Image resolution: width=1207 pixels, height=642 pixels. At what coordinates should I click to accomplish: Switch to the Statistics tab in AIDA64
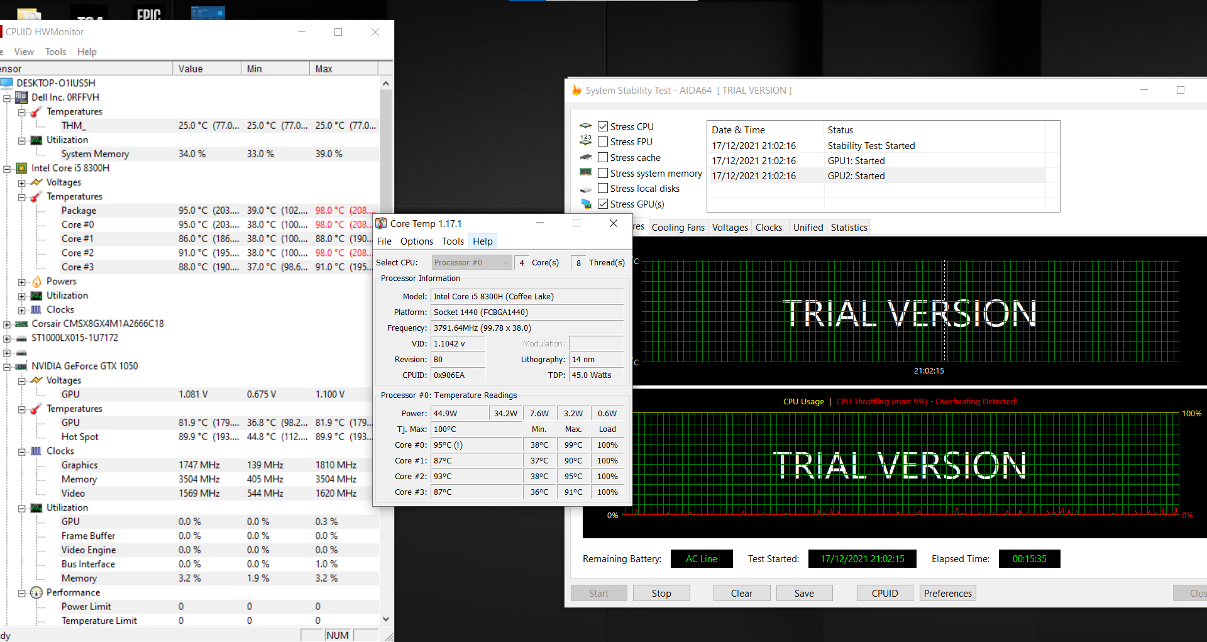coord(849,228)
